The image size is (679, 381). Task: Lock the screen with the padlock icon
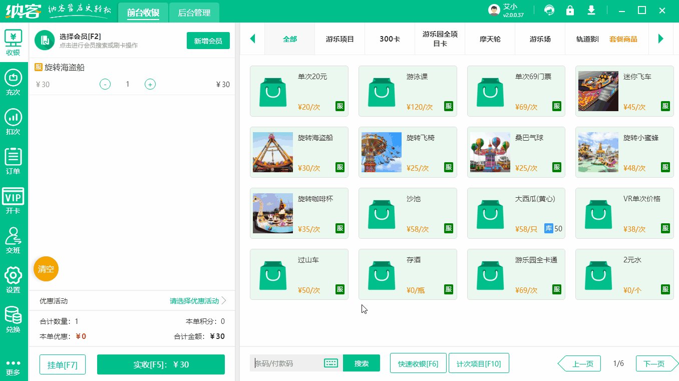570,10
